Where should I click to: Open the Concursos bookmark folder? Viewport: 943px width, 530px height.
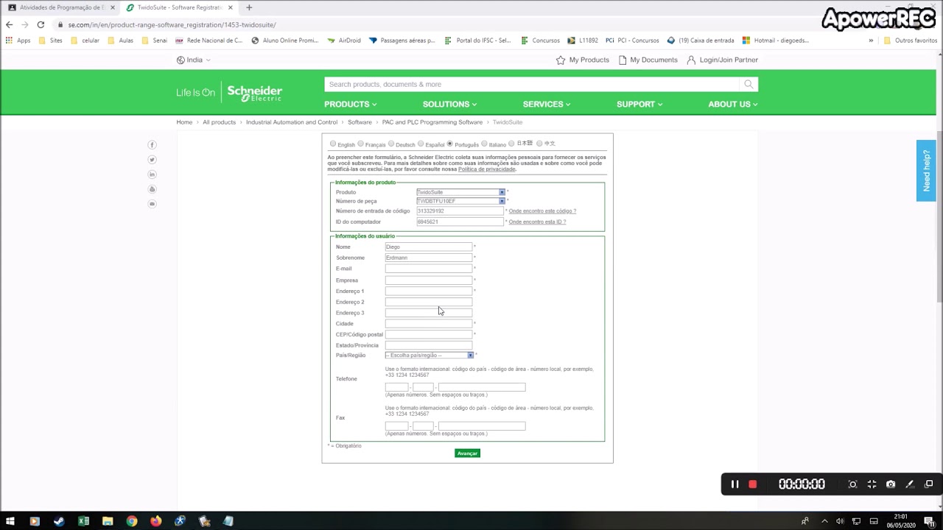pyautogui.click(x=540, y=40)
